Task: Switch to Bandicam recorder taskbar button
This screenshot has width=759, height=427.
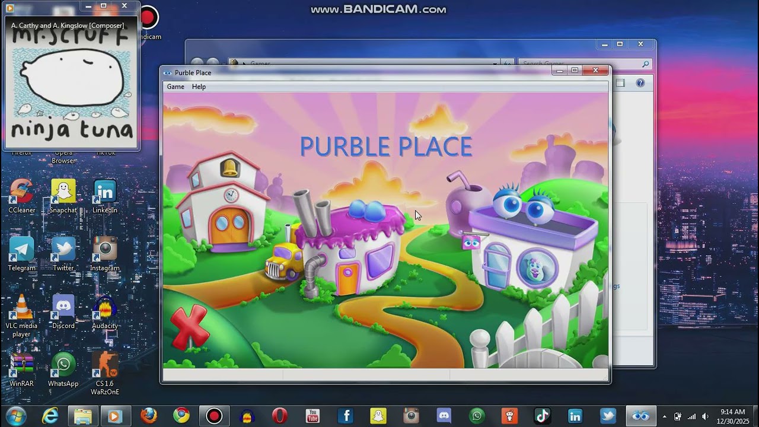Action: [x=213, y=416]
